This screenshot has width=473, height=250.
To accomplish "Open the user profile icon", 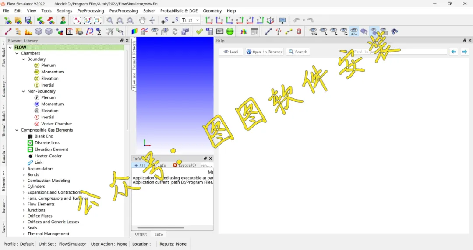I will tap(63, 21).
